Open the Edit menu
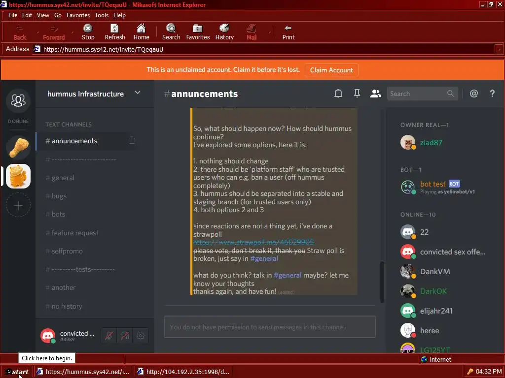This screenshot has width=505, height=378. (x=27, y=15)
